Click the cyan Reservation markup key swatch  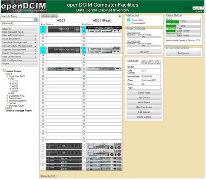point(129,20)
